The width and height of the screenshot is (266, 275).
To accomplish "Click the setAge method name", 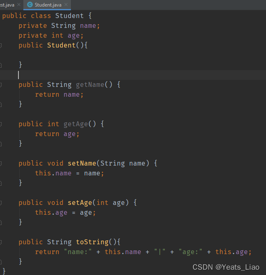I will (80, 203).
